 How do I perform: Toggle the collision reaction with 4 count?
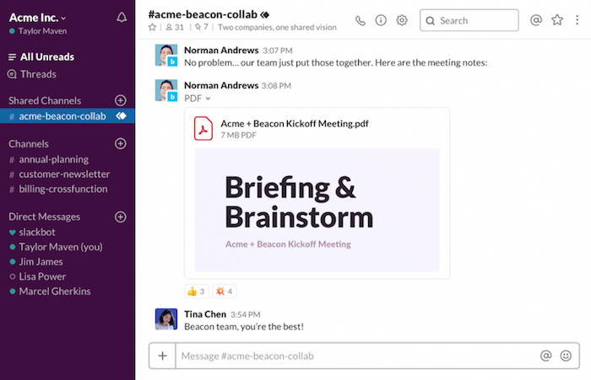pyautogui.click(x=225, y=292)
